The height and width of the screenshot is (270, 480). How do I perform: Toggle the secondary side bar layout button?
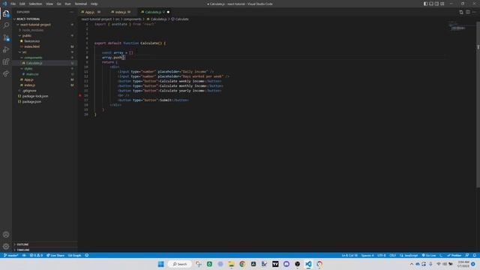[x=436, y=4]
